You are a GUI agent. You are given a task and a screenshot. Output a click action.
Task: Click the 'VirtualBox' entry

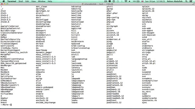tap(7, 94)
